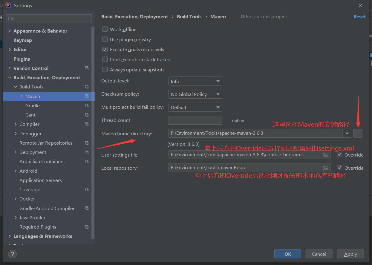Open Multiproject build fail policy dropdown
Image resolution: width=372 pixels, height=265 pixels.
click(x=195, y=107)
